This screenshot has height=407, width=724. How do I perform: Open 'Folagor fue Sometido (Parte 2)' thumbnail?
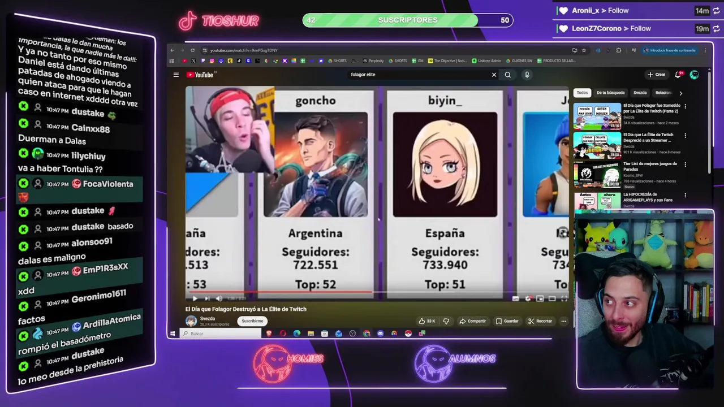(x=597, y=116)
